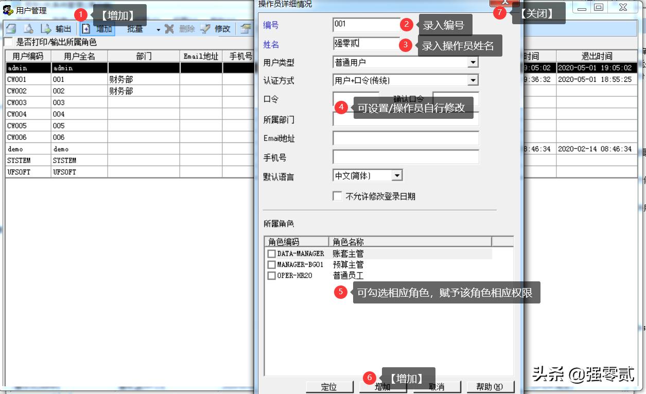Select the print icon on the toolbar
This screenshot has height=394, width=646.
(11, 28)
